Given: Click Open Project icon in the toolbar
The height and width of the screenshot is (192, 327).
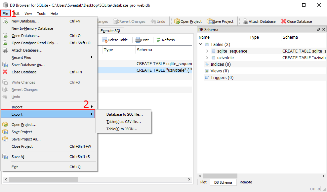Looking at the screenshot, I should [x=177, y=21].
